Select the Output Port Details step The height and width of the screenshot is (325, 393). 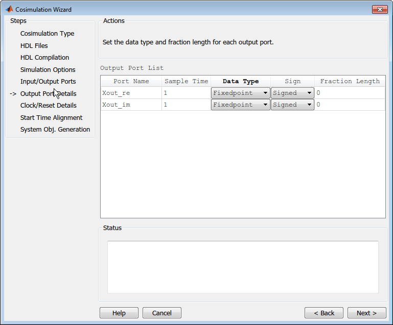point(48,93)
